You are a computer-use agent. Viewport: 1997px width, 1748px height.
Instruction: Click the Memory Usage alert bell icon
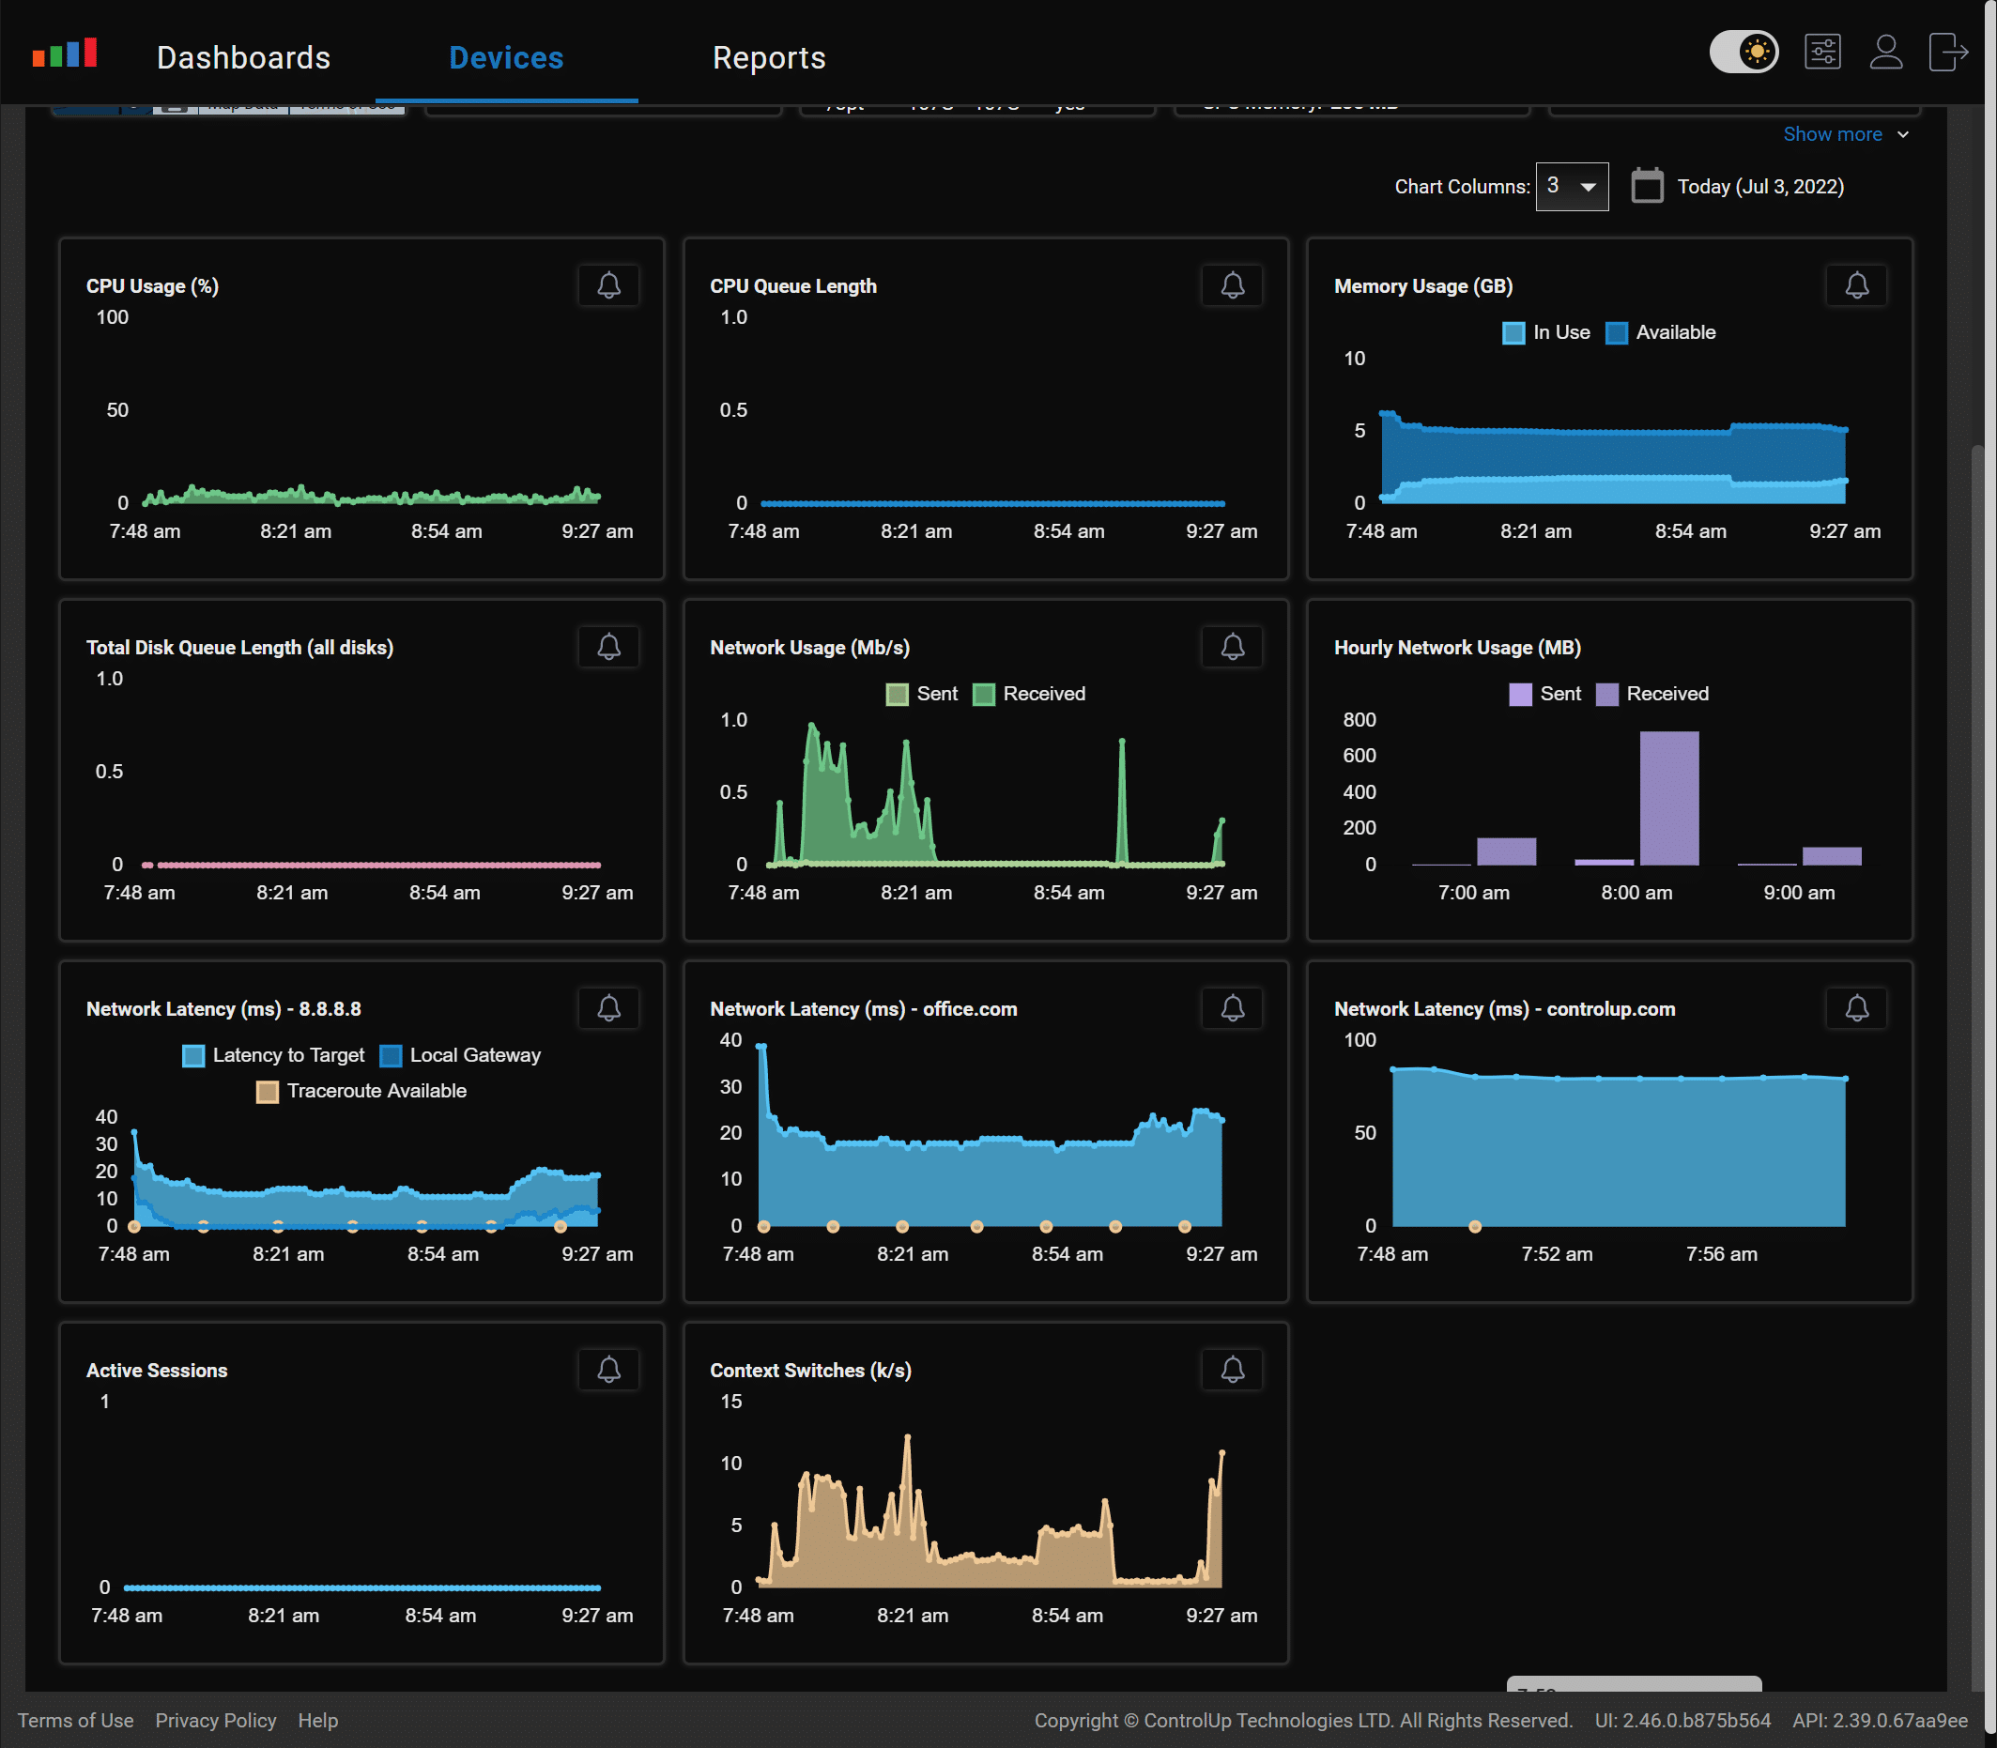pyautogui.click(x=1854, y=285)
